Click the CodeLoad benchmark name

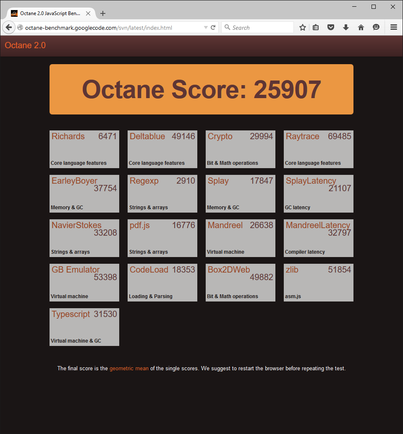(149, 270)
